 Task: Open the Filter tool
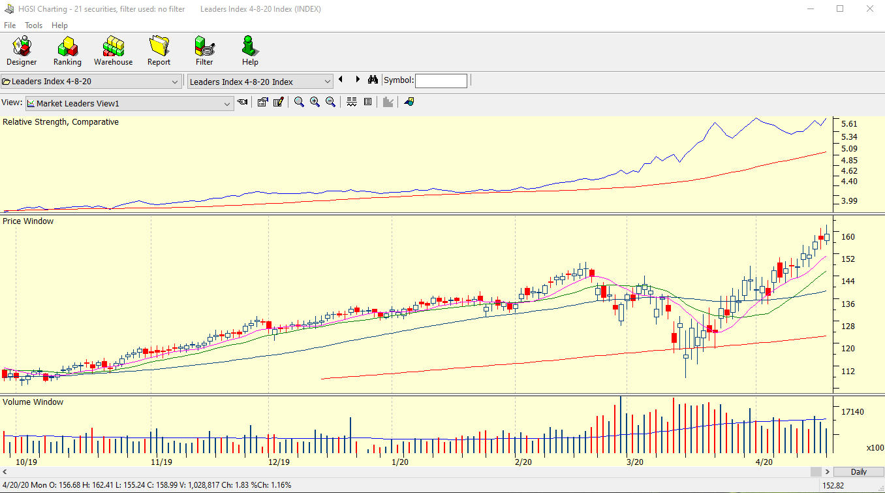[x=204, y=51]
